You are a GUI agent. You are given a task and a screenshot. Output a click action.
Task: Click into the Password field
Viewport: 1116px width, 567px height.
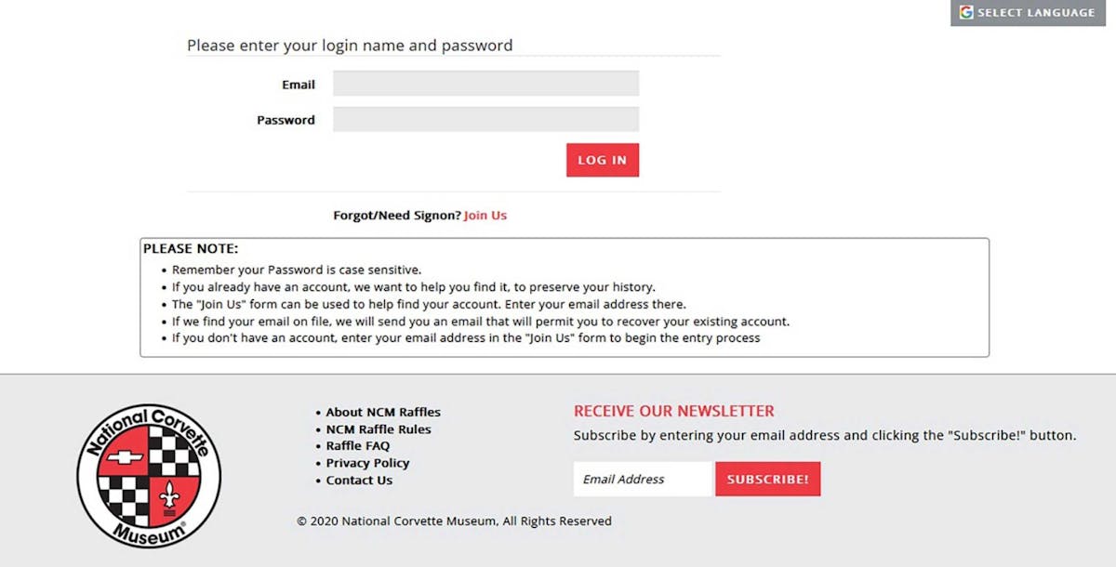coord(485,119)
